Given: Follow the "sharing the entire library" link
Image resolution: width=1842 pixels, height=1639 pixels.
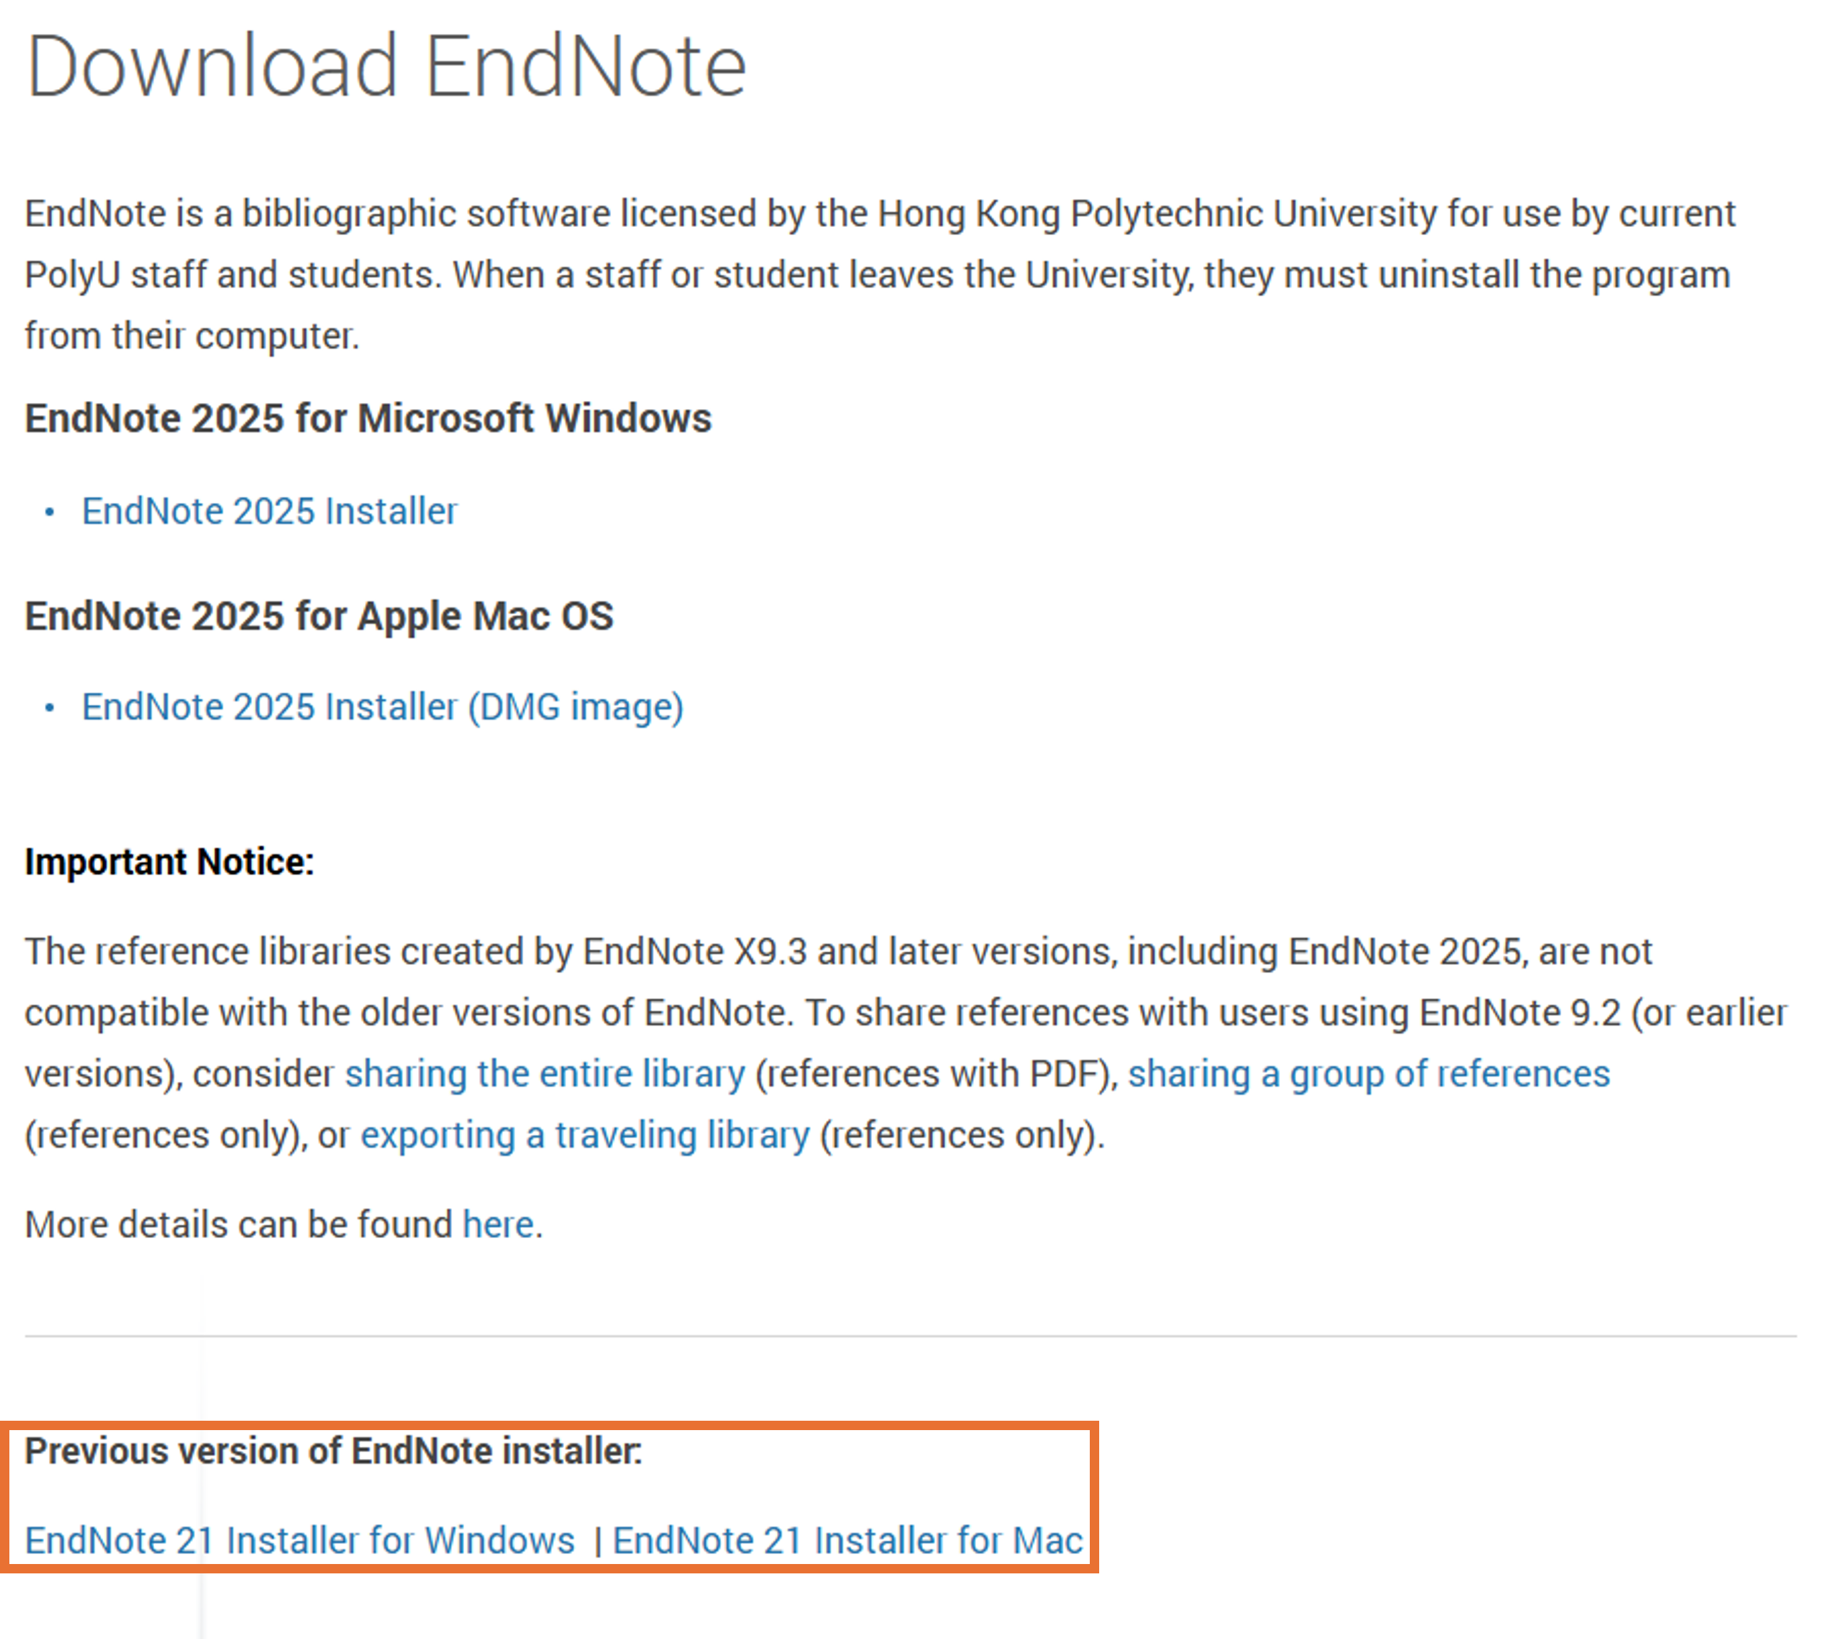Looking at the screenshot, I should pyautogui.click(x=545, y=1073).
